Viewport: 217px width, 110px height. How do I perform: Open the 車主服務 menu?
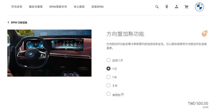tap(79, 7)
